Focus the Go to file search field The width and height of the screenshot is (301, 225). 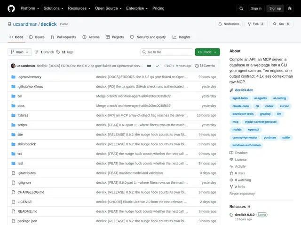click(x=166, y=52)
